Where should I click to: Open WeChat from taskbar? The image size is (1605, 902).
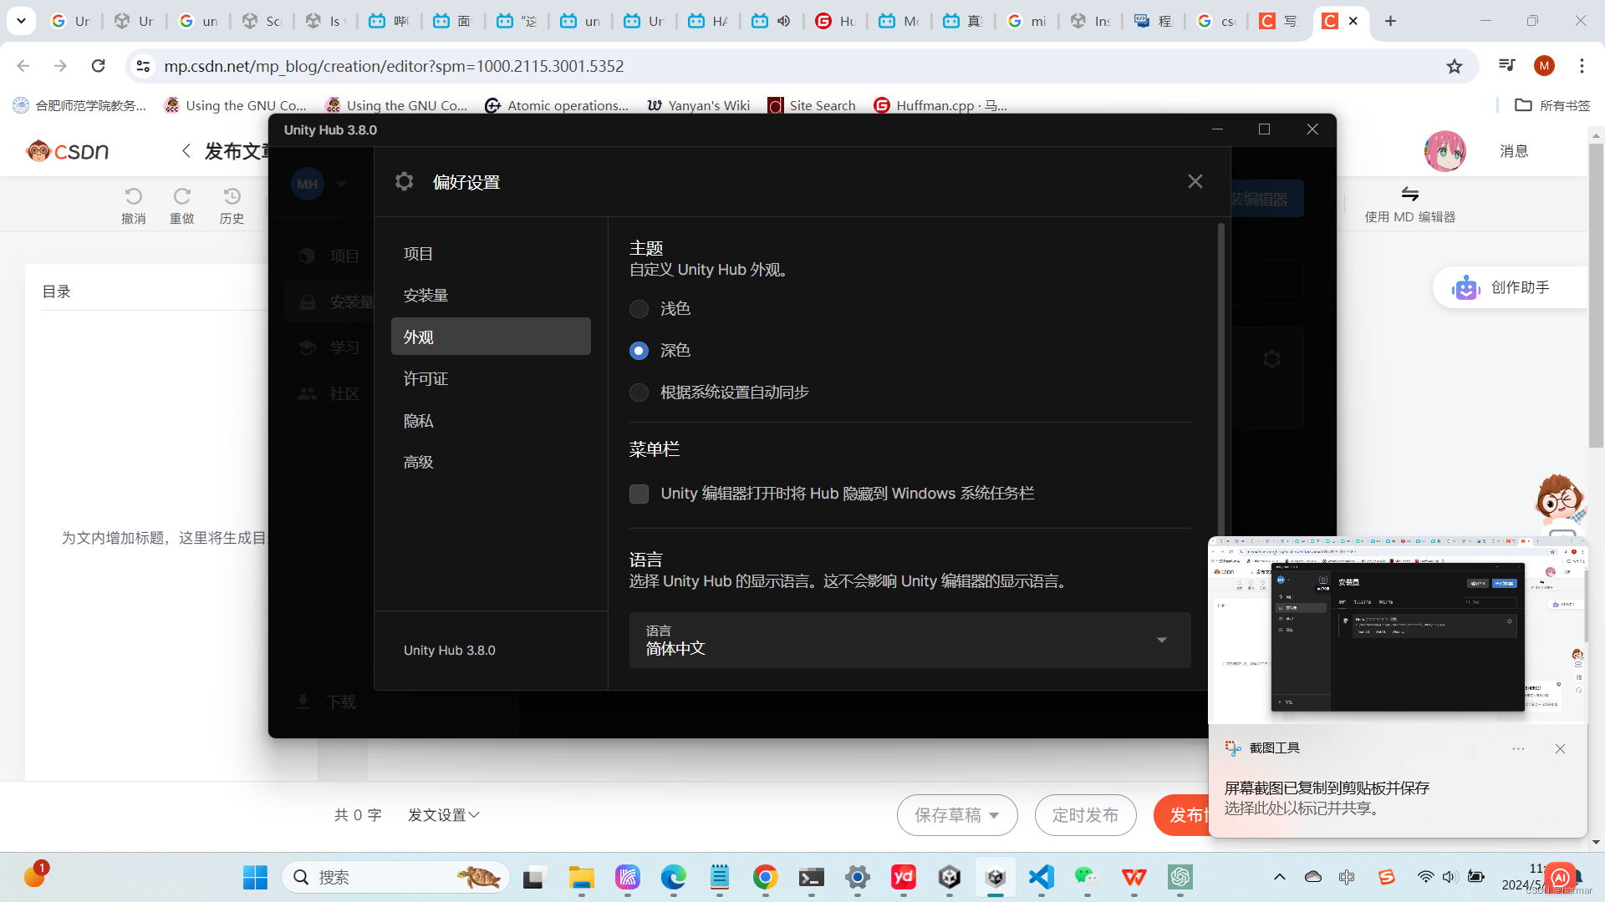click(x=1087, y=877)
